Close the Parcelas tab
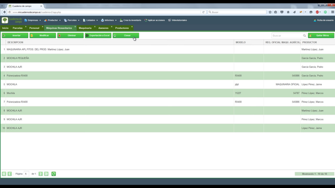335x188 pixels. pos(26,27)
